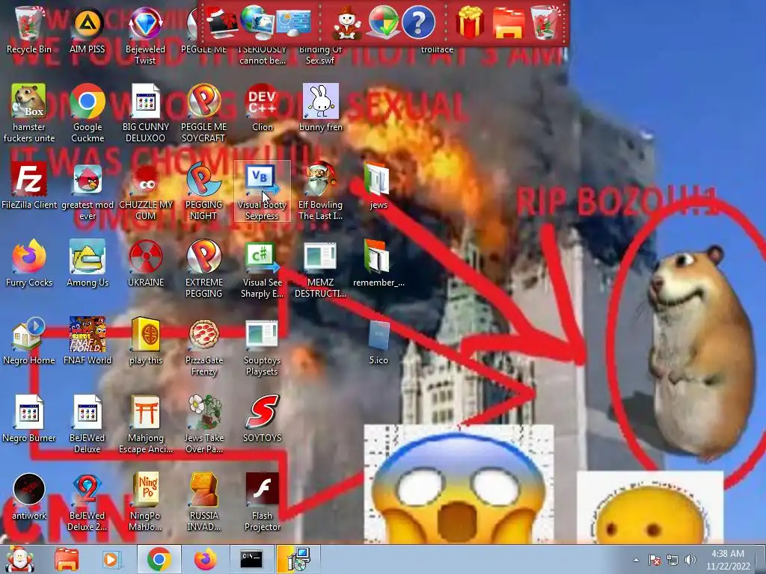The width and height of the screenshot is (766, 574).
Task: Launch FileZilla Client from the desktop
Action: (x=29, y=185)
